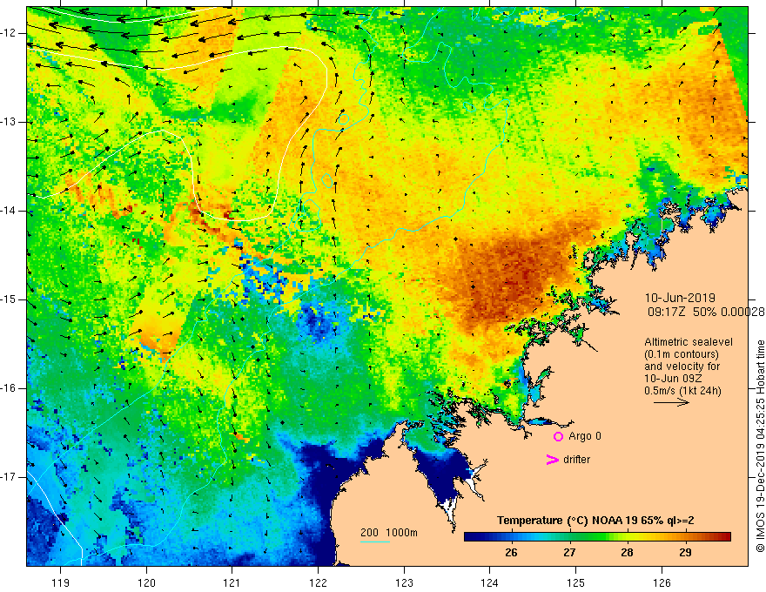Click the '200 1000m' depth label

[x=389, y=533]
